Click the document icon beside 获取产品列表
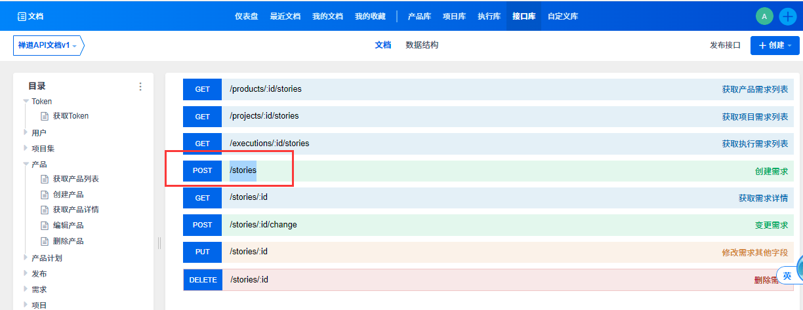 45,179
